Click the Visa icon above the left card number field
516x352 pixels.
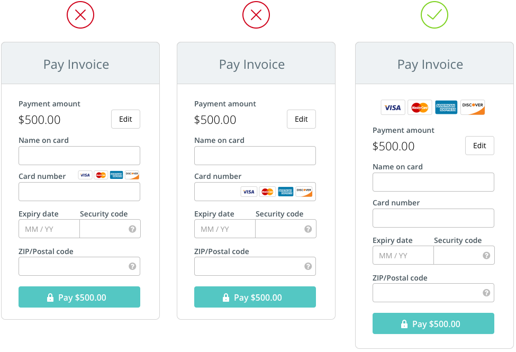85,175
